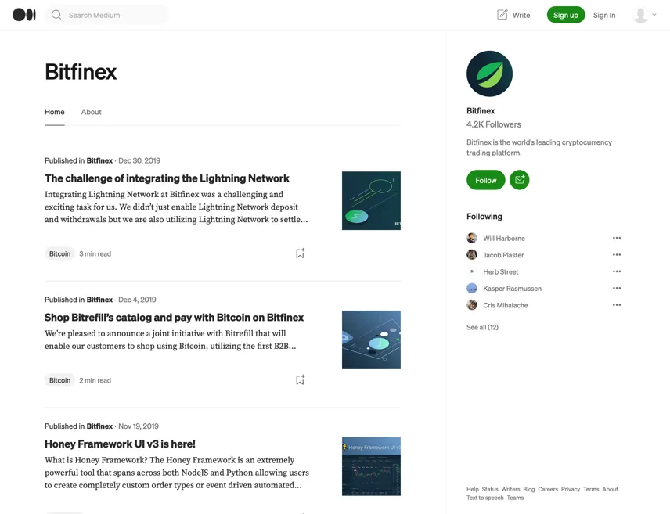Open the Honey Framework article thumbnail
The image size is (670, 514).
point(371,466)
